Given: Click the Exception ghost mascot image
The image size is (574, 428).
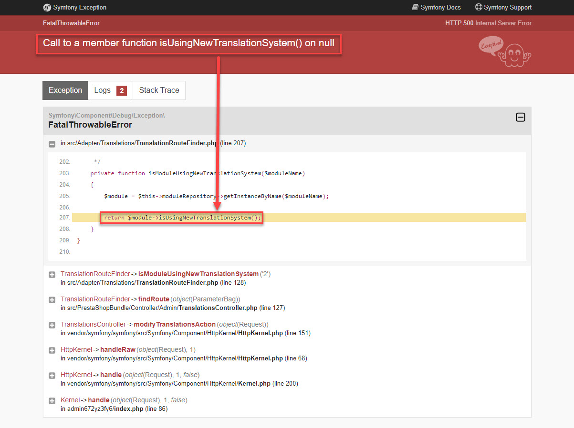Looking at the screenshot, I should click(505, 51).
